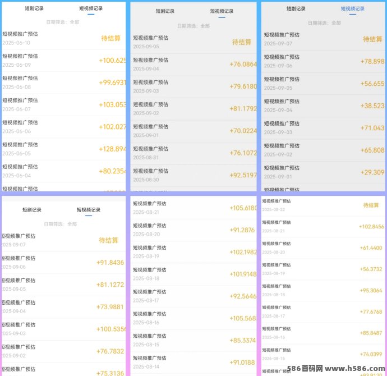Open 日期筛选 filter in panel showing +91.8436
This screenshot has width=387, height=376.
click(60, 224)
